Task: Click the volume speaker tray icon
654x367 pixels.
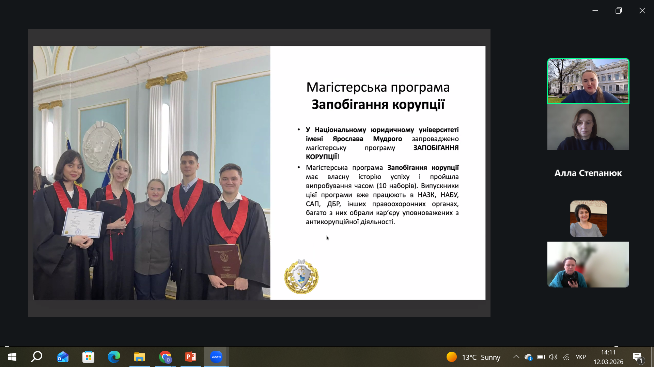Action: (553, 357)
